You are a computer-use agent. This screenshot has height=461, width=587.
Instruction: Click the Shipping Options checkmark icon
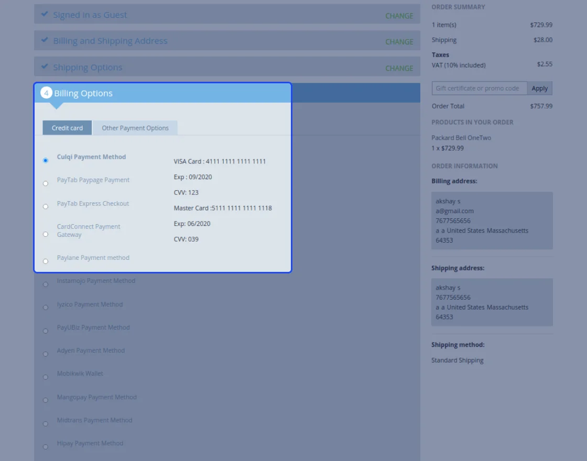click(45, 66)
